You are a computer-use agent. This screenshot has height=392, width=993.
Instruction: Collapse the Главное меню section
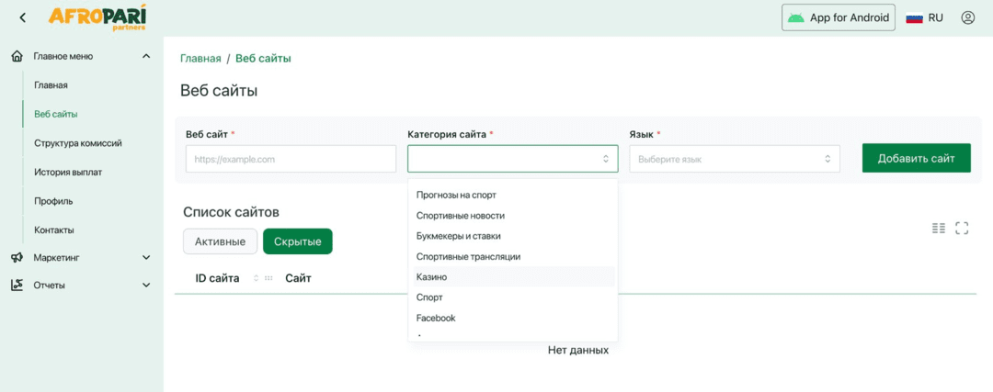click(146, 56)
